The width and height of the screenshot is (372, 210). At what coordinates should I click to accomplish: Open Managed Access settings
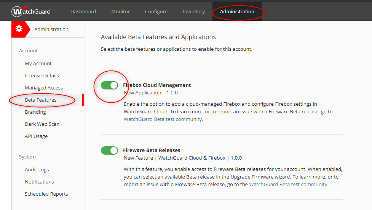[44, 88]
